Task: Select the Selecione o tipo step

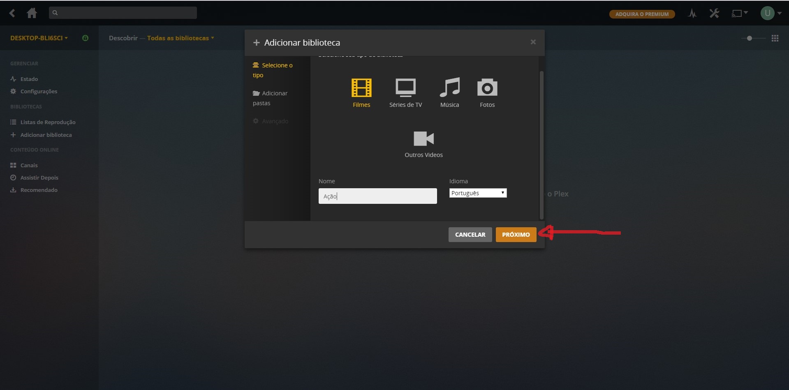Action: click(273, 70)
